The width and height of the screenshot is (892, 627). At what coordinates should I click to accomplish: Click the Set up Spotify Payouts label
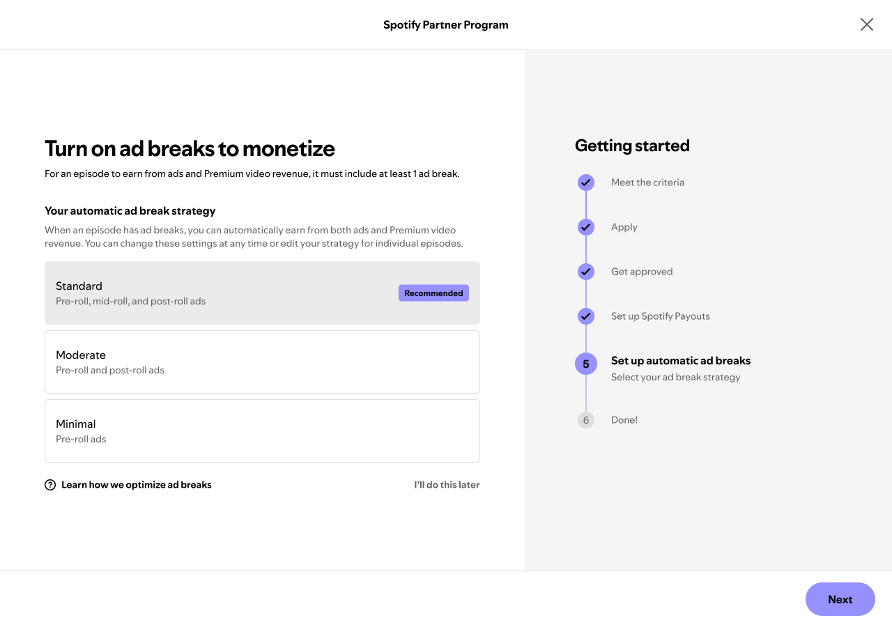661,316
